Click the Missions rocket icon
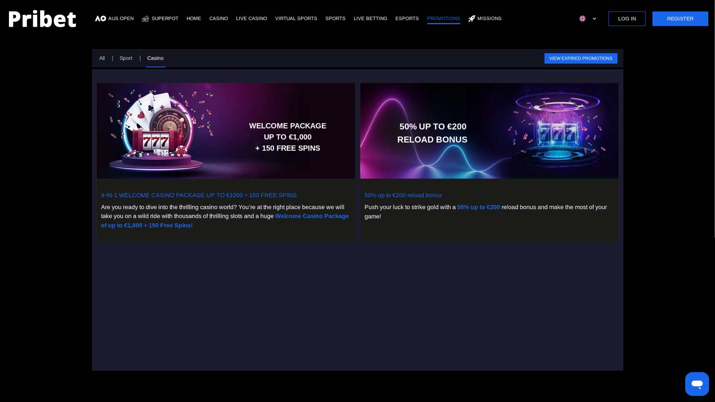The height and width of the screenshot is (402, 715). tap(471, 18)
